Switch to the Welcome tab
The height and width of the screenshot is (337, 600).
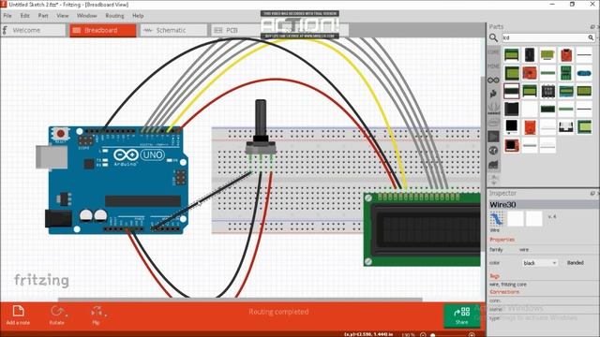click(34, 30)
